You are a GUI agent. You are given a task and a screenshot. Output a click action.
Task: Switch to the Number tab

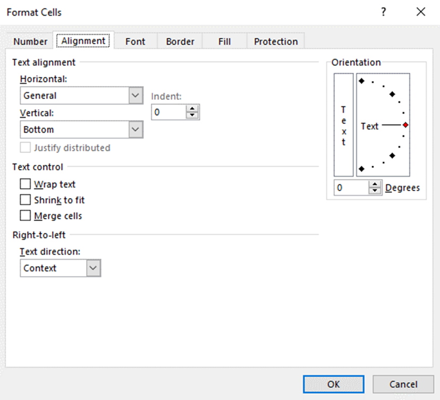coord(30,41)
